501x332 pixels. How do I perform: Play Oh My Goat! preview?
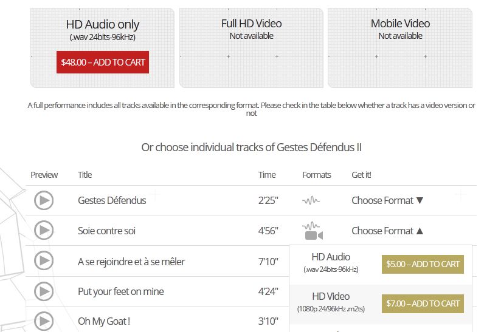click(44, 321)
